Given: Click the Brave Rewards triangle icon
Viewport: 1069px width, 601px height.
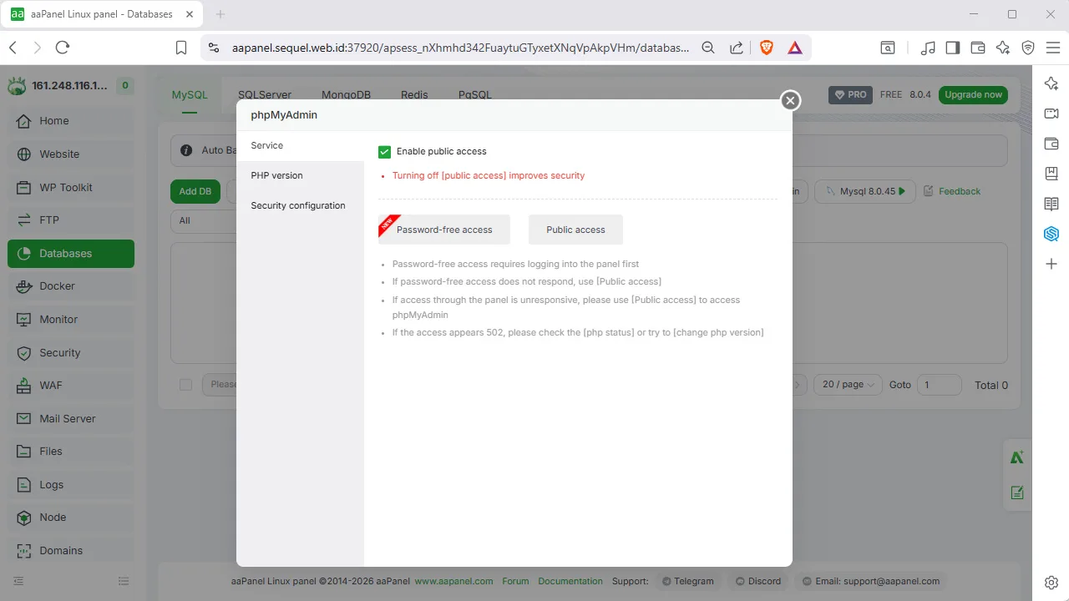Looking at the screenshot, I should click(x=795, y=48).
